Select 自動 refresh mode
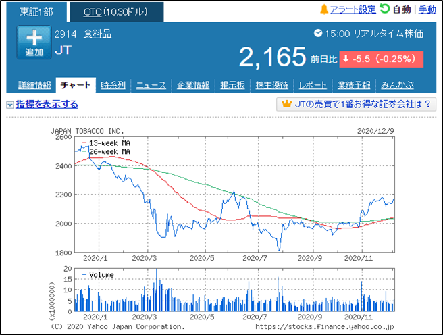 click(402, 9)
